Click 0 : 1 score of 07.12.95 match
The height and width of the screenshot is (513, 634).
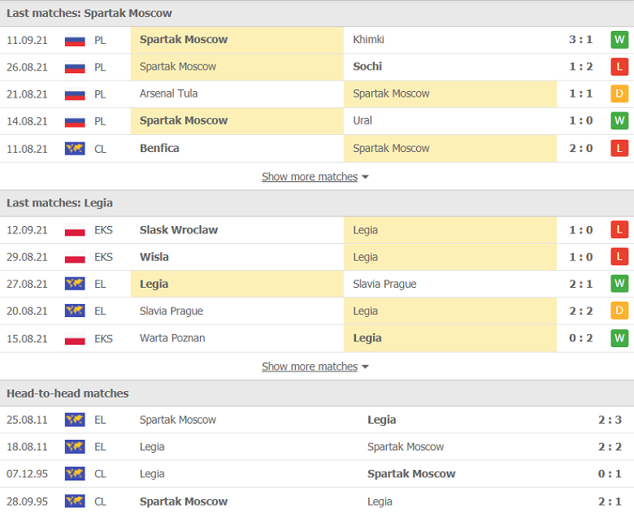[610, 474]
